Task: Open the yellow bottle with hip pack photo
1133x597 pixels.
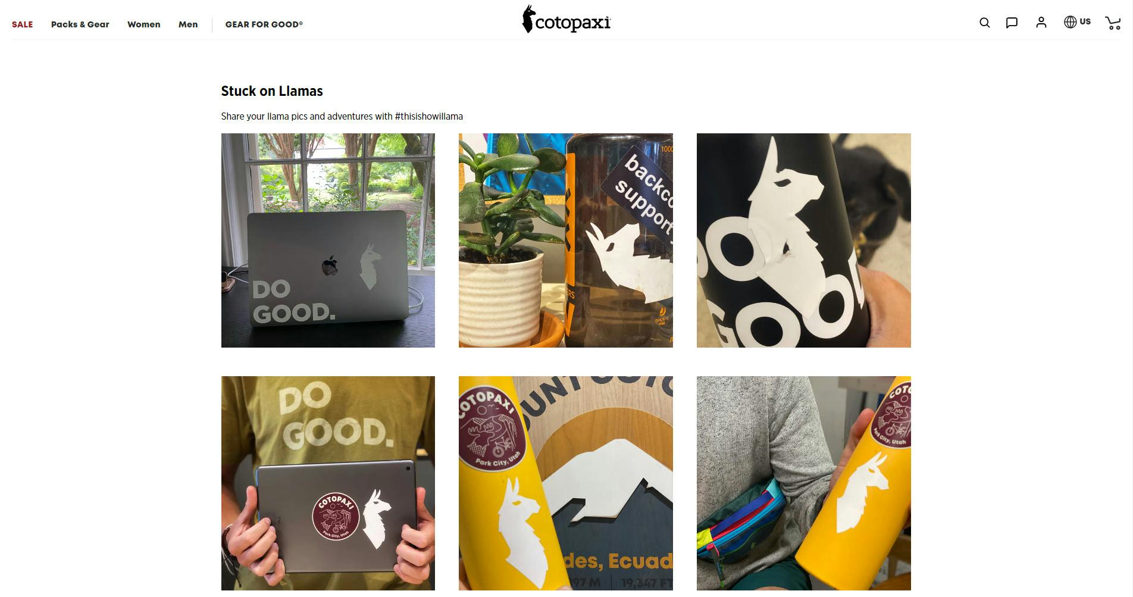Action: (804, 483)
